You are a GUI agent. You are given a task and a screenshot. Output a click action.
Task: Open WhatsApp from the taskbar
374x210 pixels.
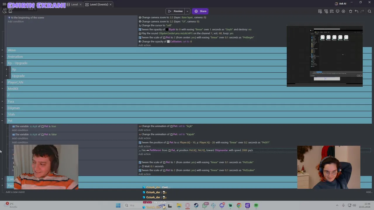205,205
